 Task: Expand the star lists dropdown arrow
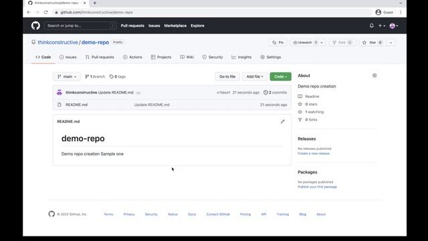[x=391, y=43]
